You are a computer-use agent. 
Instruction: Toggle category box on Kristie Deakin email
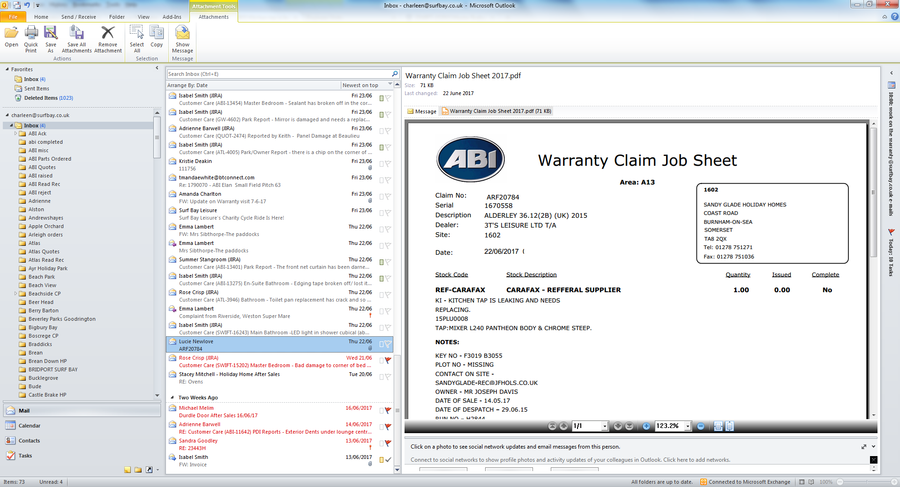pyautogui.click(x=382, y=164)
